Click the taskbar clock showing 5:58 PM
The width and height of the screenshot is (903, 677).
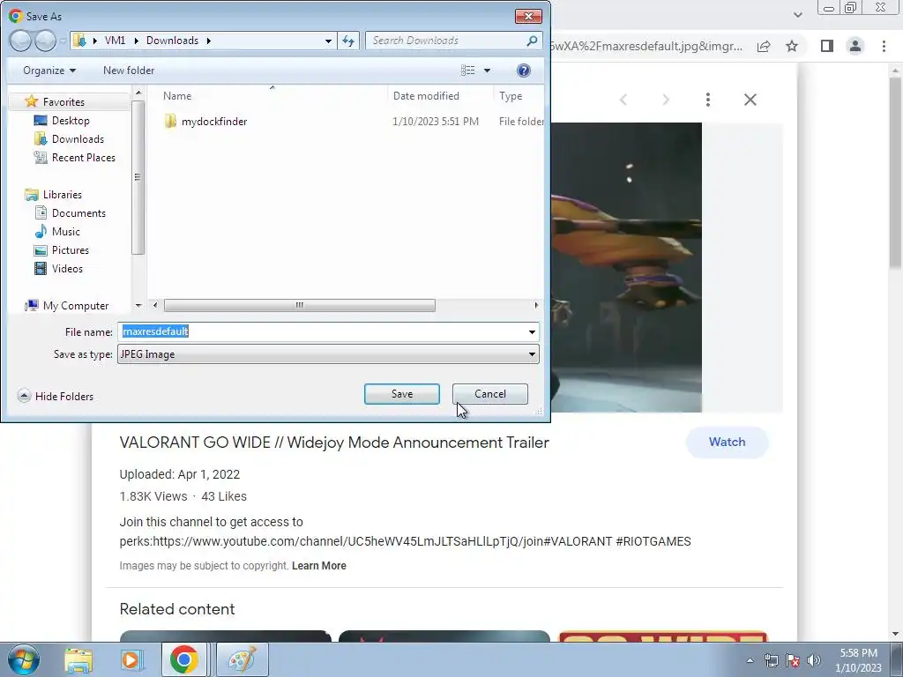click(858, 660)
